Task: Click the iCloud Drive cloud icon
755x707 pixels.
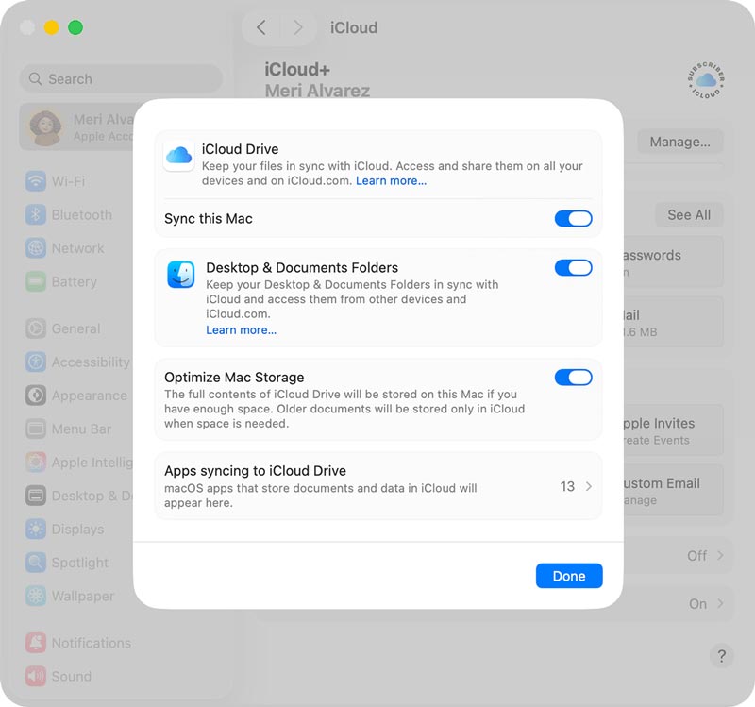Action: tap(179, 156)
